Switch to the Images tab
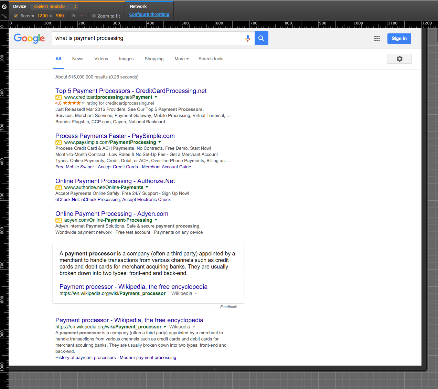 (126, 59)
